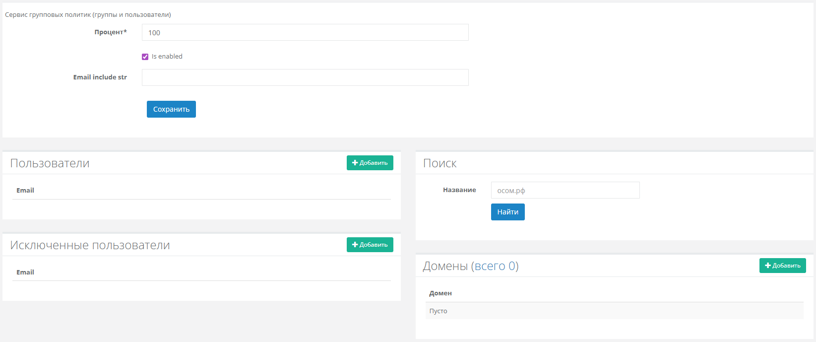The width and height of the screenshot is (816, 342).
Task: Click the Поиск panel heading
Action: (x=439, y=163)
